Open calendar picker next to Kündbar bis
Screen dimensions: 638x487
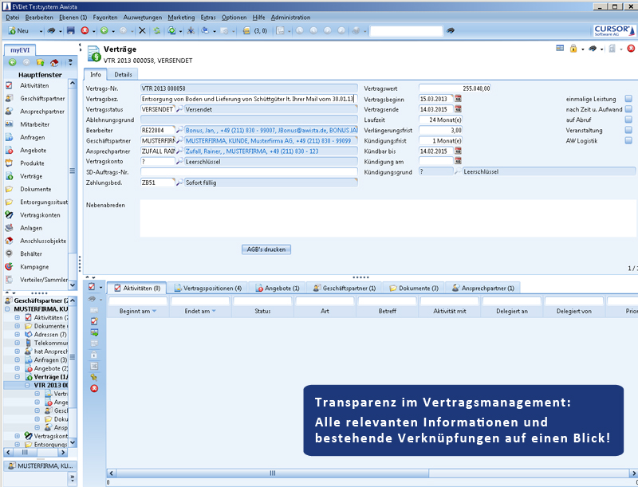459,151
